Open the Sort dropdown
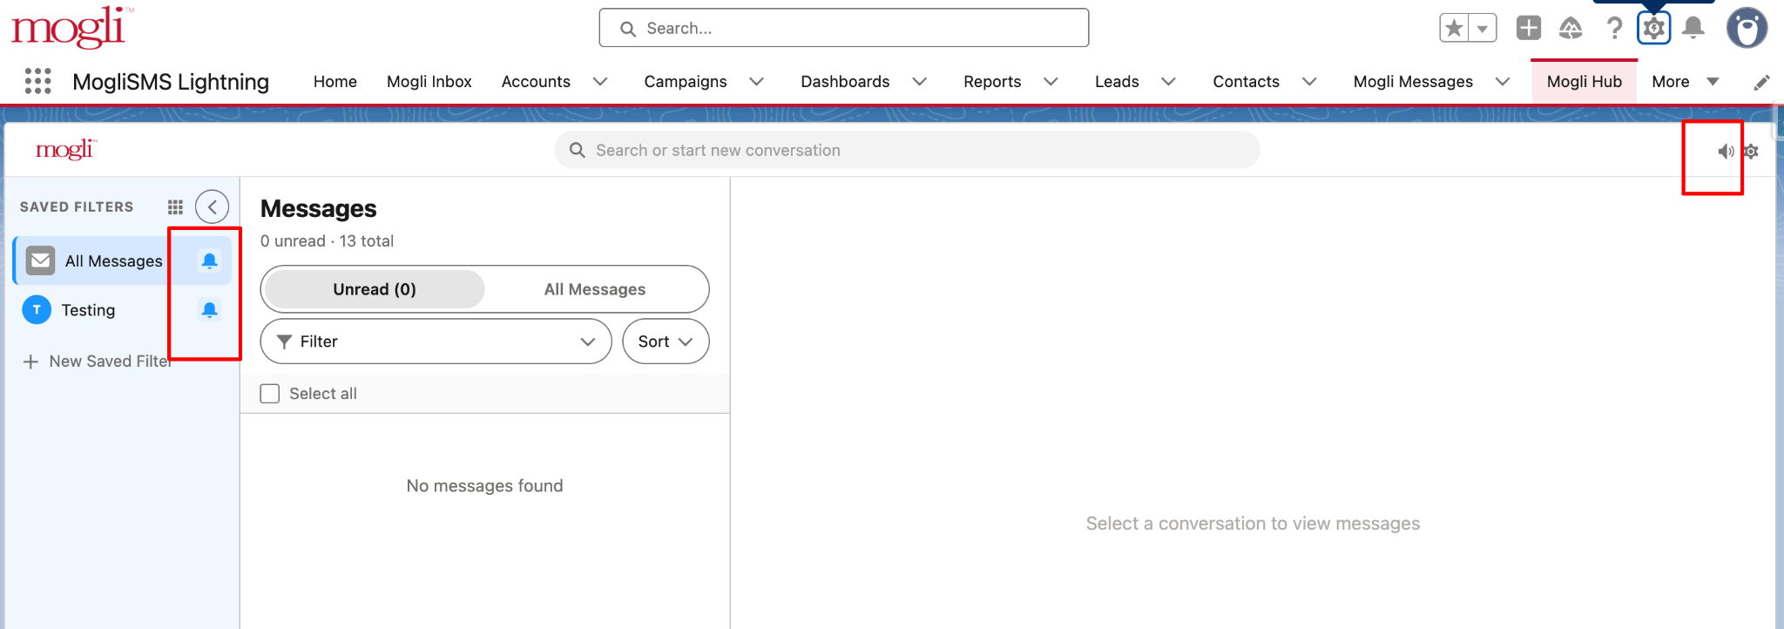Screen dimensions: 1784x629 [x=666, y=342]
